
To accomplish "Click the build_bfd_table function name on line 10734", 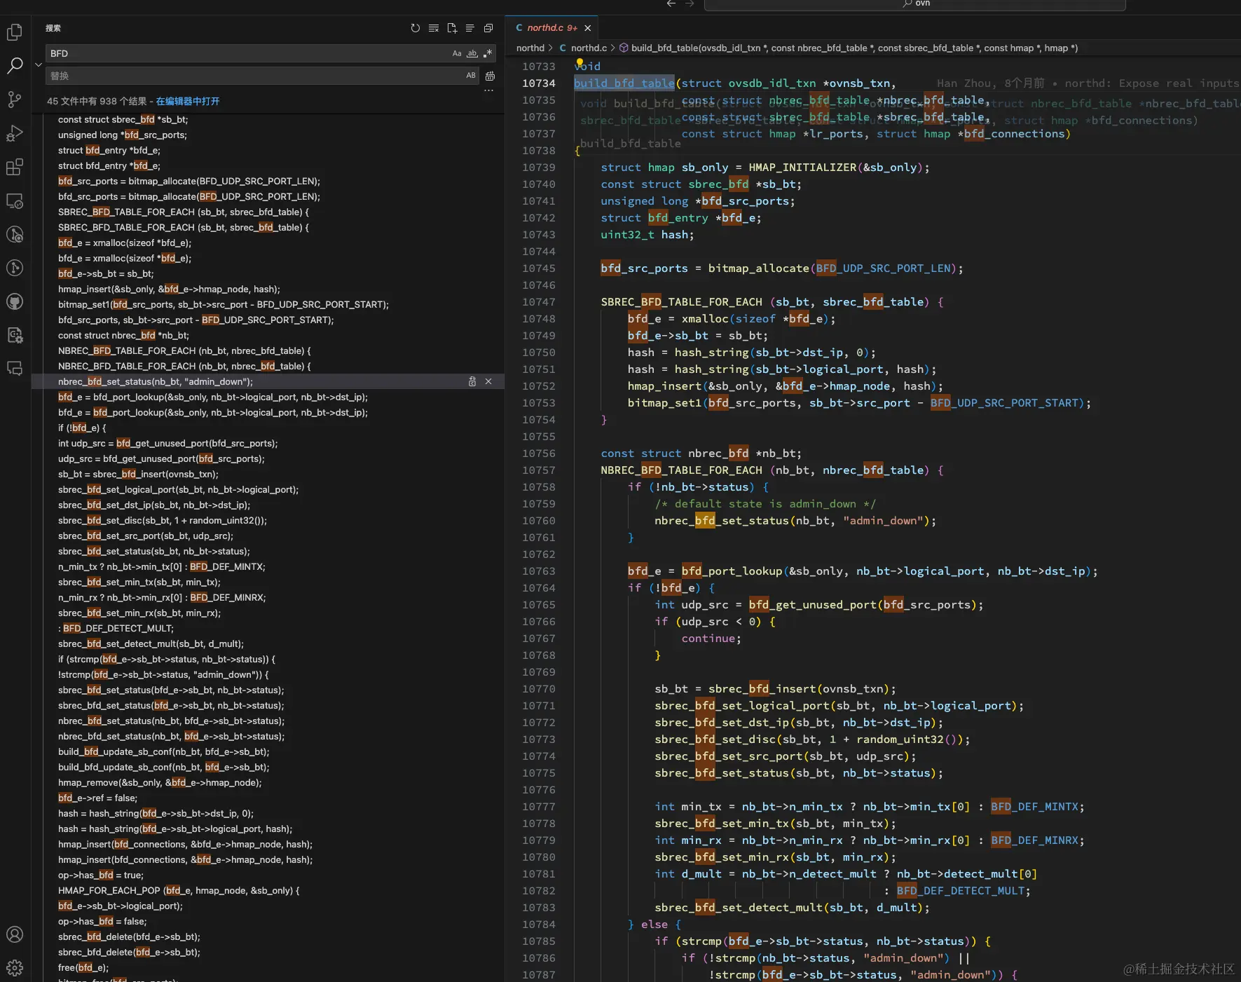I will 624,83.
